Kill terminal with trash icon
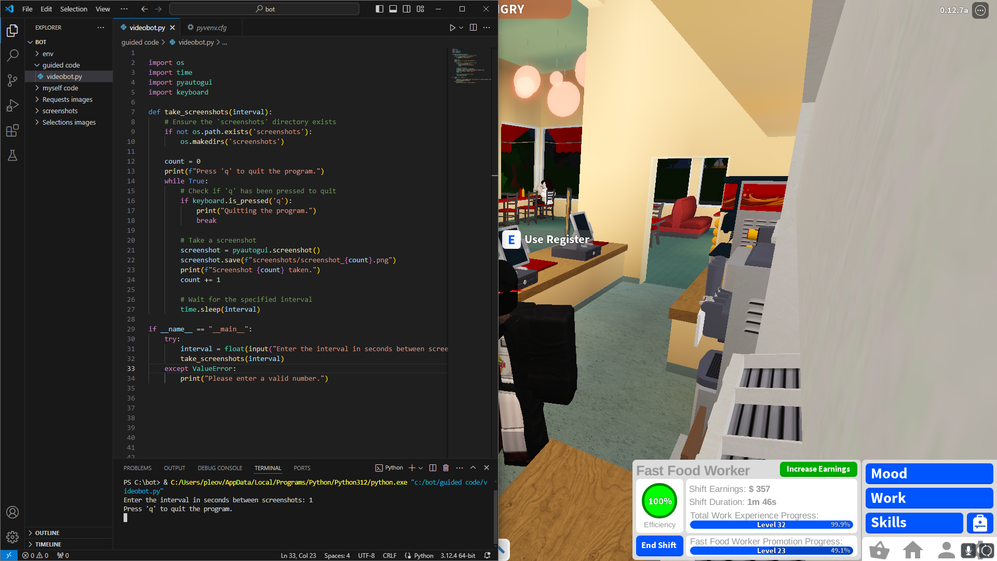The width and height of the screenshot is (997, 561). pyautogui.click(x=446, y=468)
